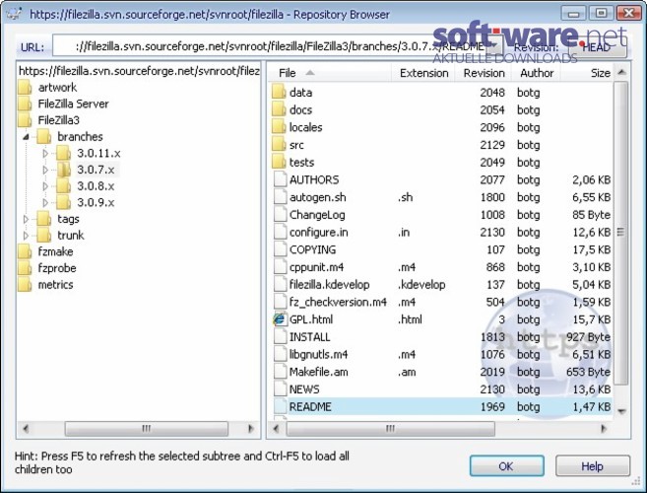This screenshot has height=493, width=647.
Task: Click the file icon next to autogen.sh
Action: [281, 197]
